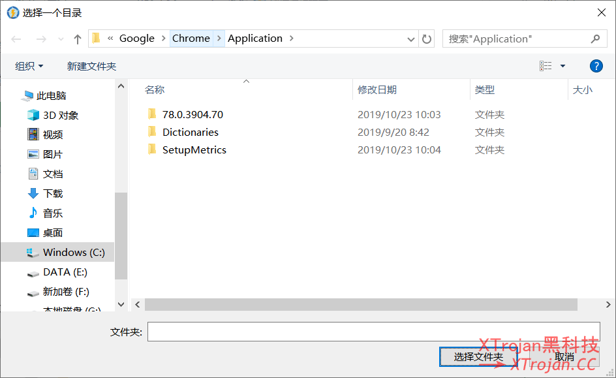Open the chevron after Application breadcrumb
Image resolution: width=616 pixels, height=378 pixels.
pyautogui.click(x=292, y=38)
